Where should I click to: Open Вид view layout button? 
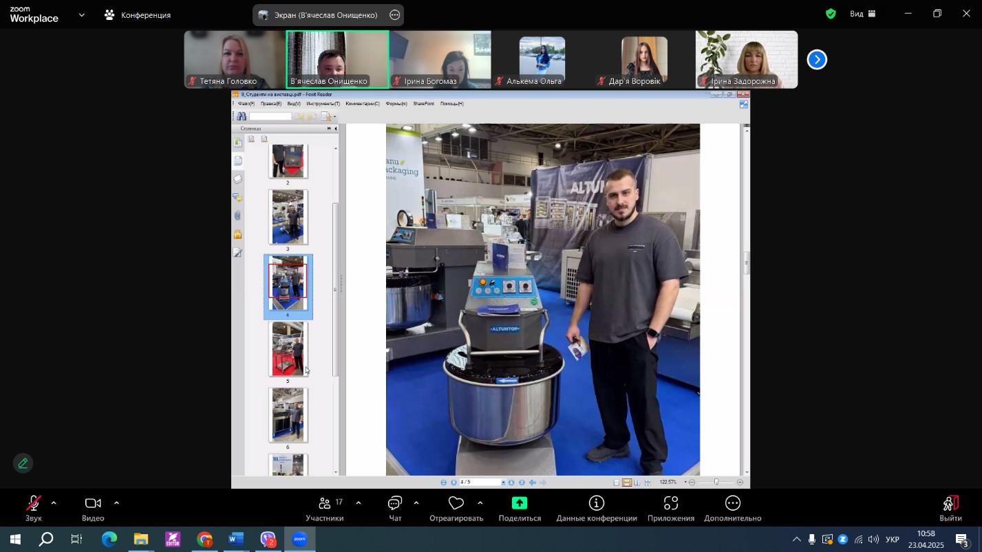[863, 14]
